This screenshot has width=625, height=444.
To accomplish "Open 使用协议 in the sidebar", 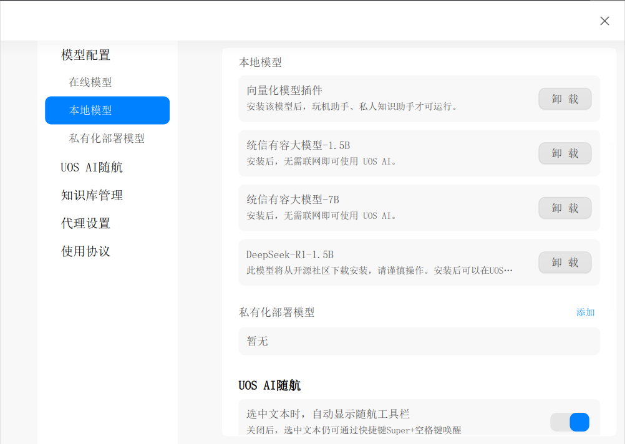I will click(85, 251).
